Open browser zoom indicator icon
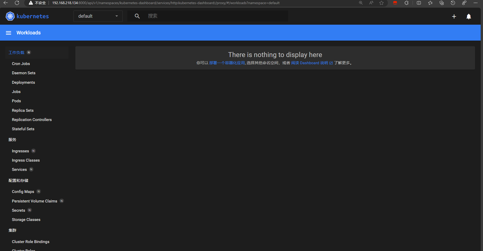Screen dimensions: 483x251 point(361,3)
